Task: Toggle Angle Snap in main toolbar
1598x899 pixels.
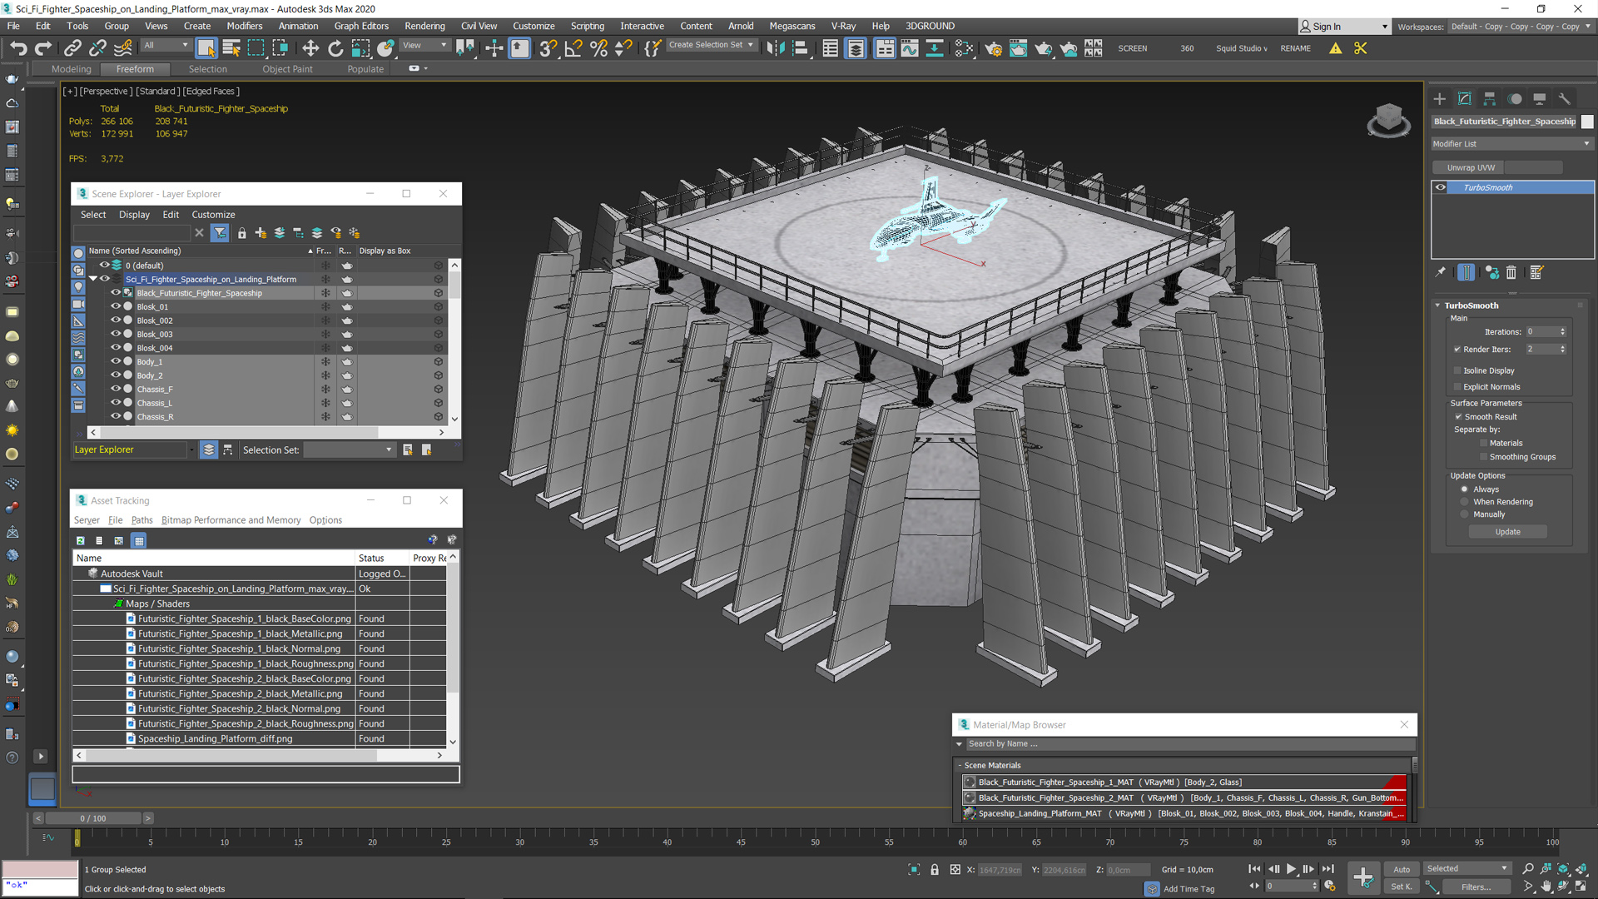Action: click(573, 48)
